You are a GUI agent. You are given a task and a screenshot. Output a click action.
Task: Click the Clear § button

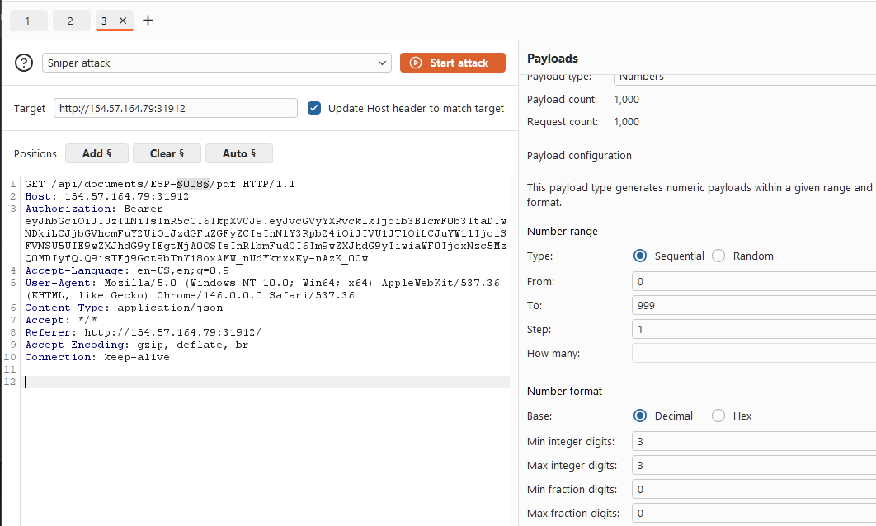167,153
